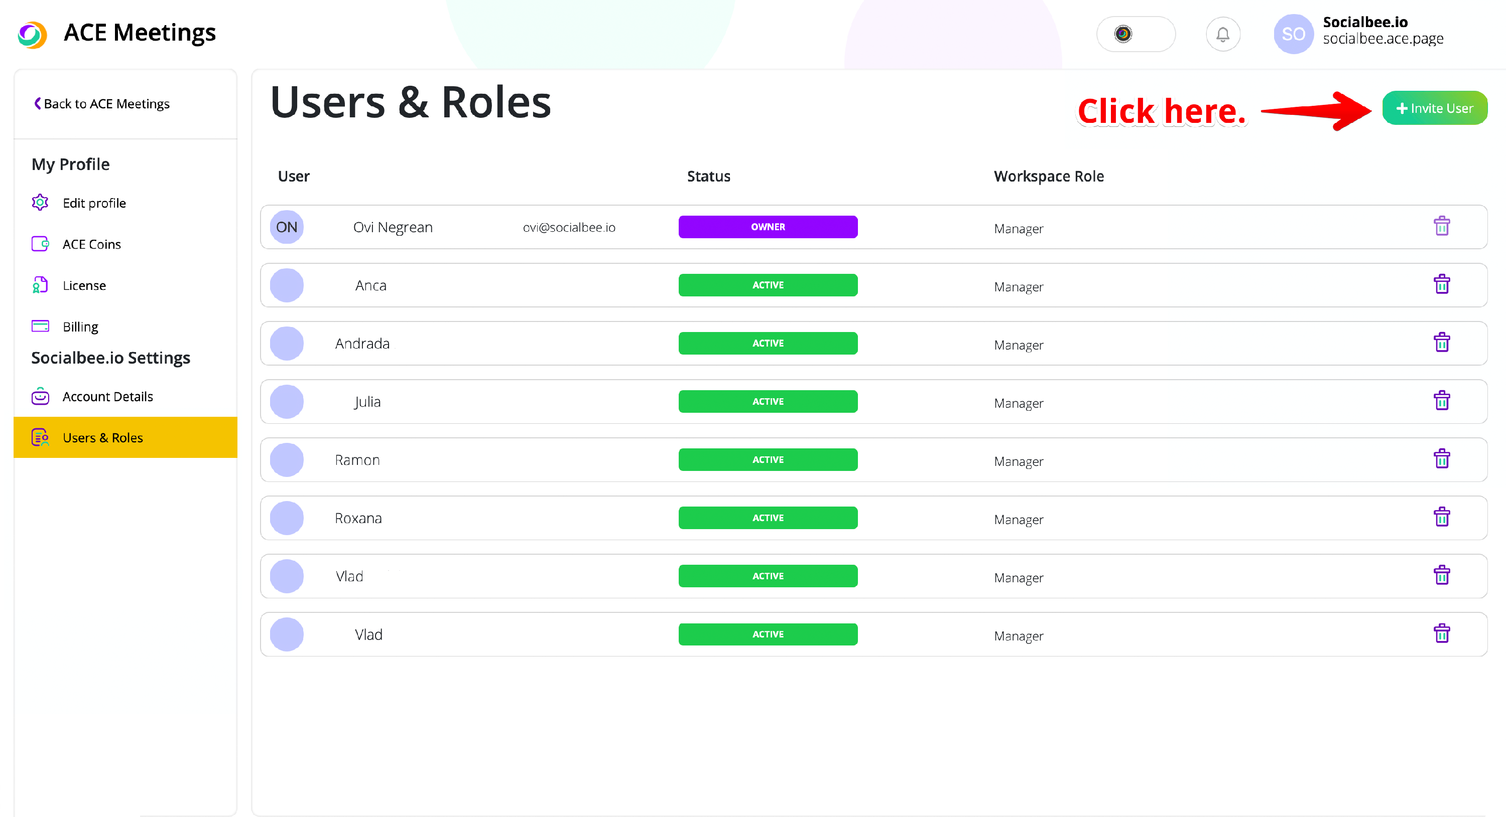1506x817 pixels.
Task: Open Account Details settings
Action: 107,397
